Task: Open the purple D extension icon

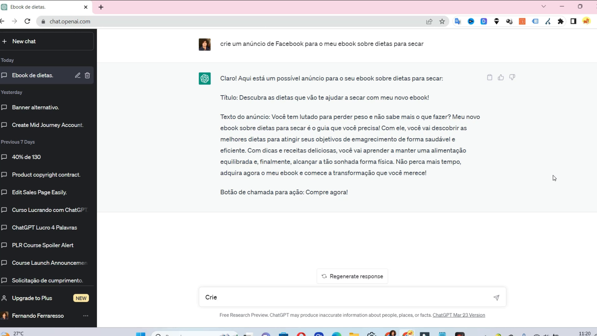Action: click(484, 22)
